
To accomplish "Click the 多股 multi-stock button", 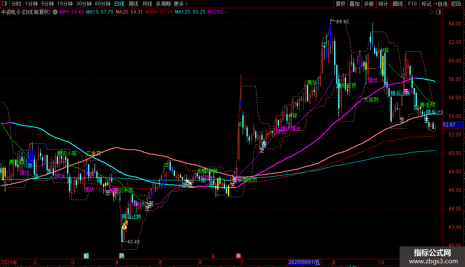I will click(x=369, y=4).
